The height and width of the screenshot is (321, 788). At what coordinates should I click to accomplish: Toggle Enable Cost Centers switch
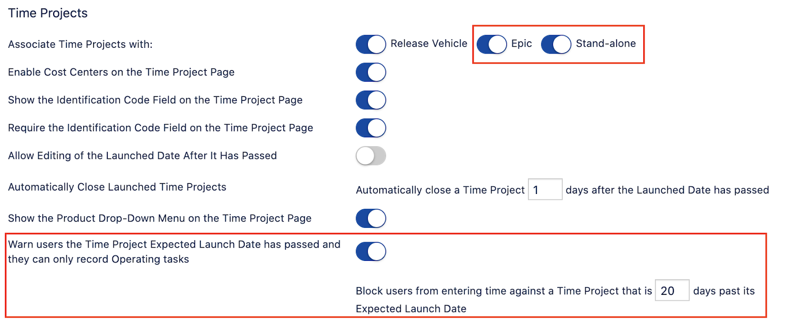(x=371, y=72)
